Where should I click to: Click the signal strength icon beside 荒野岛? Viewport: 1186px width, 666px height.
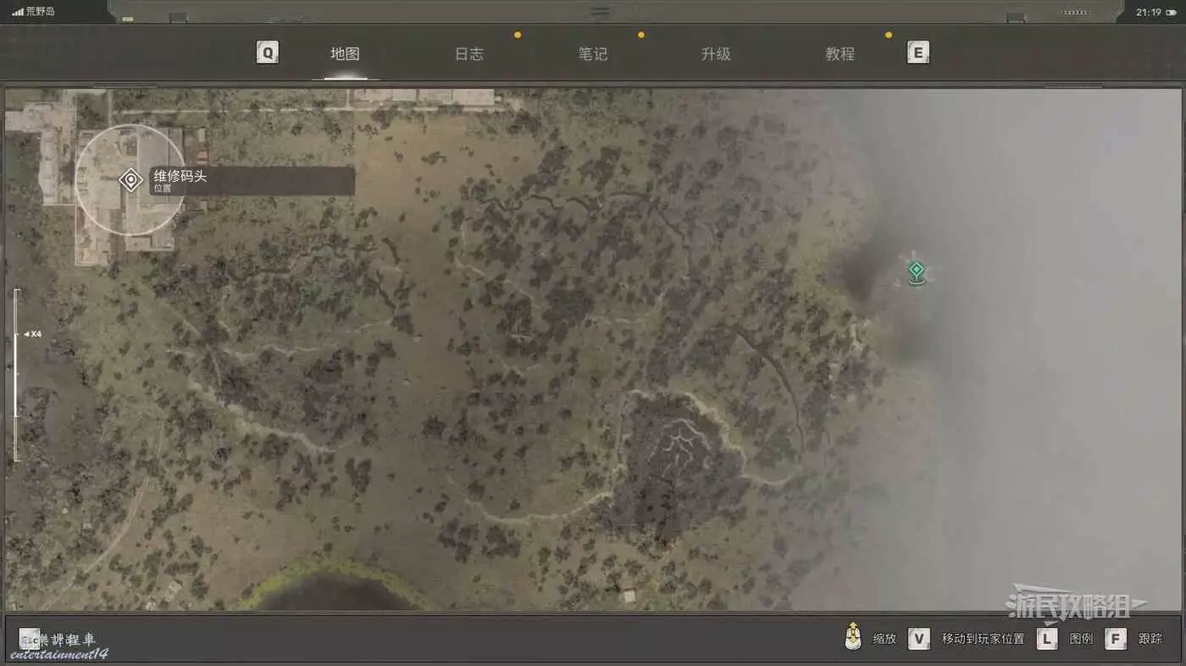click(x=18, y=12)
